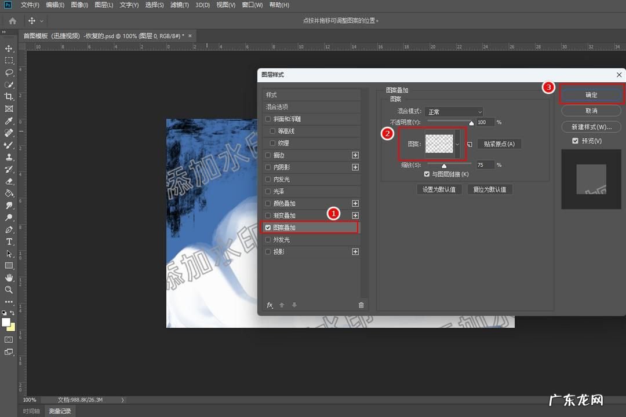Pick the horizontal Type tool
This screenshot has height=417, width=626.
(9, 242)
